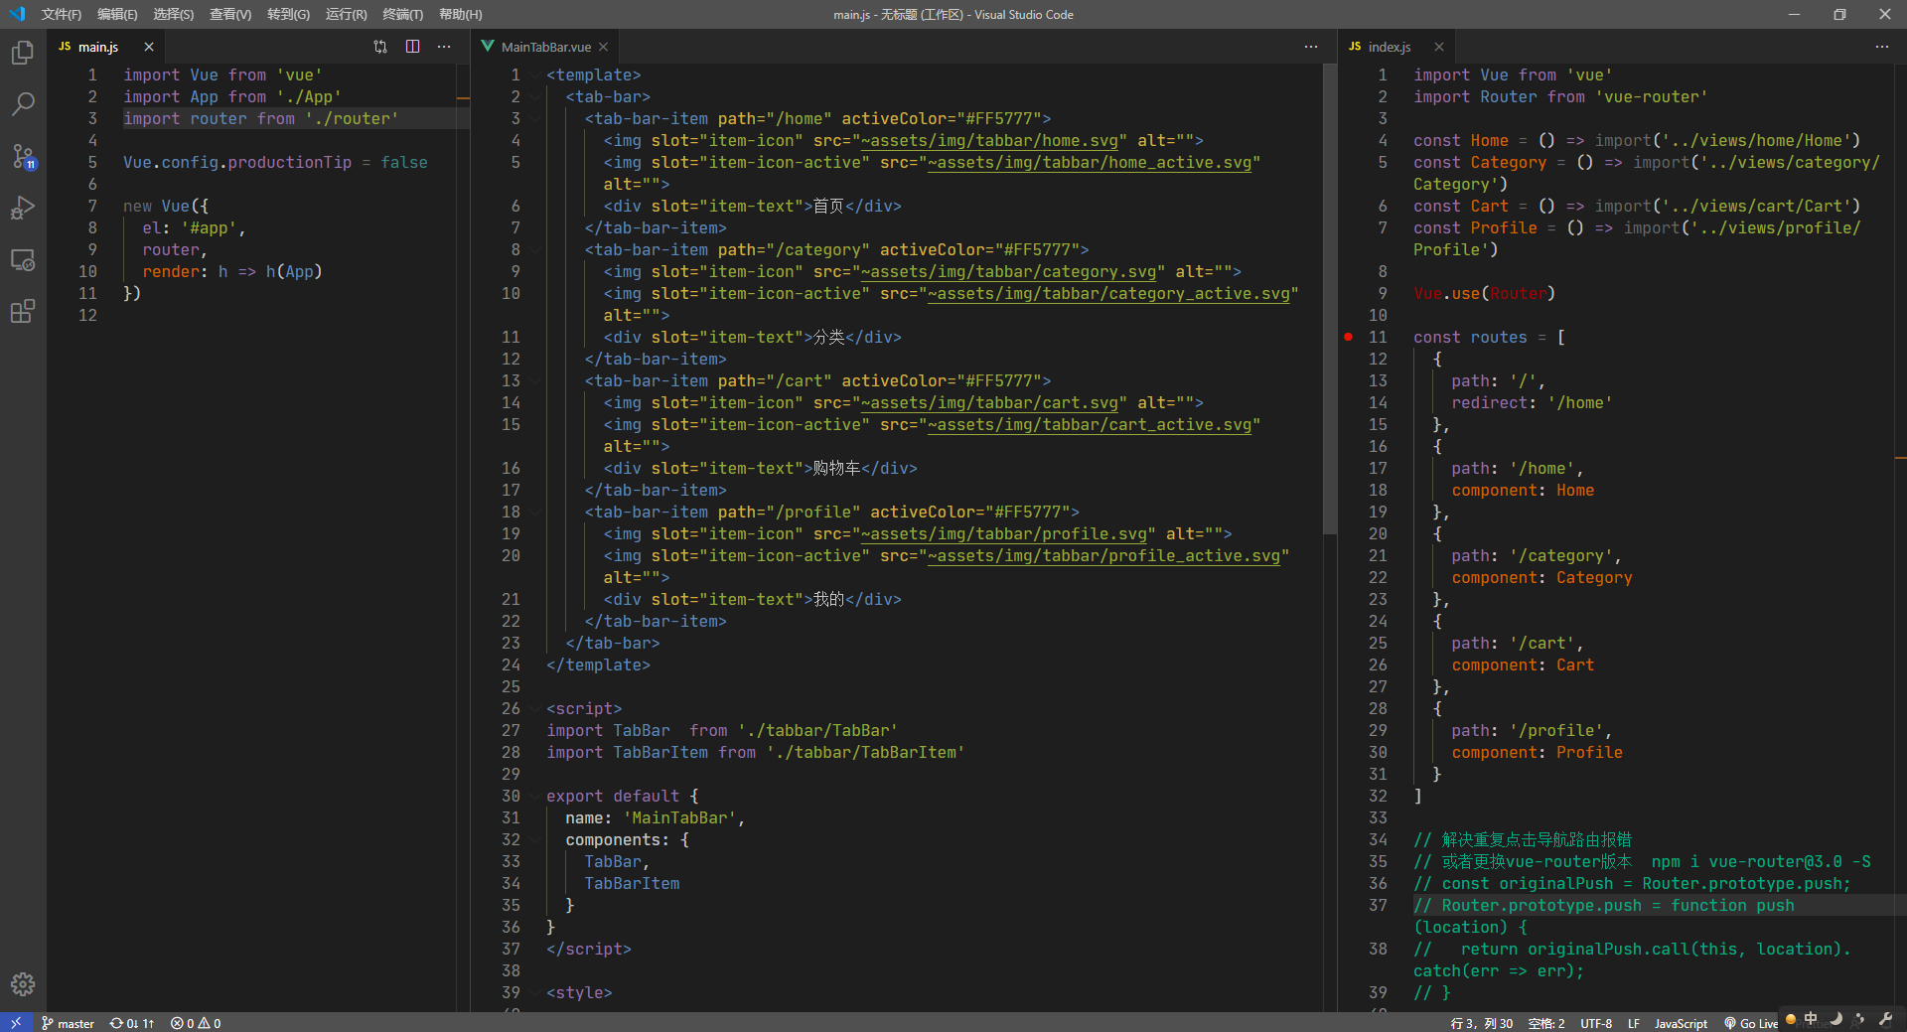Open the Explorer view in activity bar
Image resolution: width=1907 pixels, height=1032 pixels.
click(x=23, y=53)
